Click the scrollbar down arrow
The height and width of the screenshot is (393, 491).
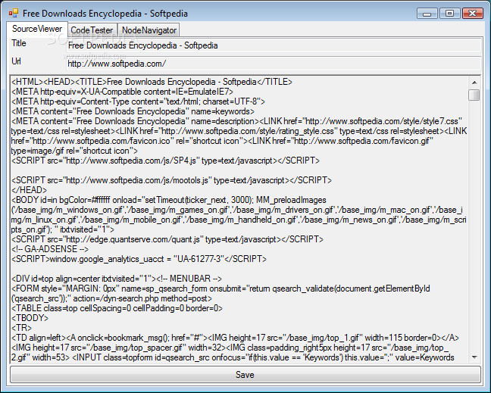coord(474,357)
